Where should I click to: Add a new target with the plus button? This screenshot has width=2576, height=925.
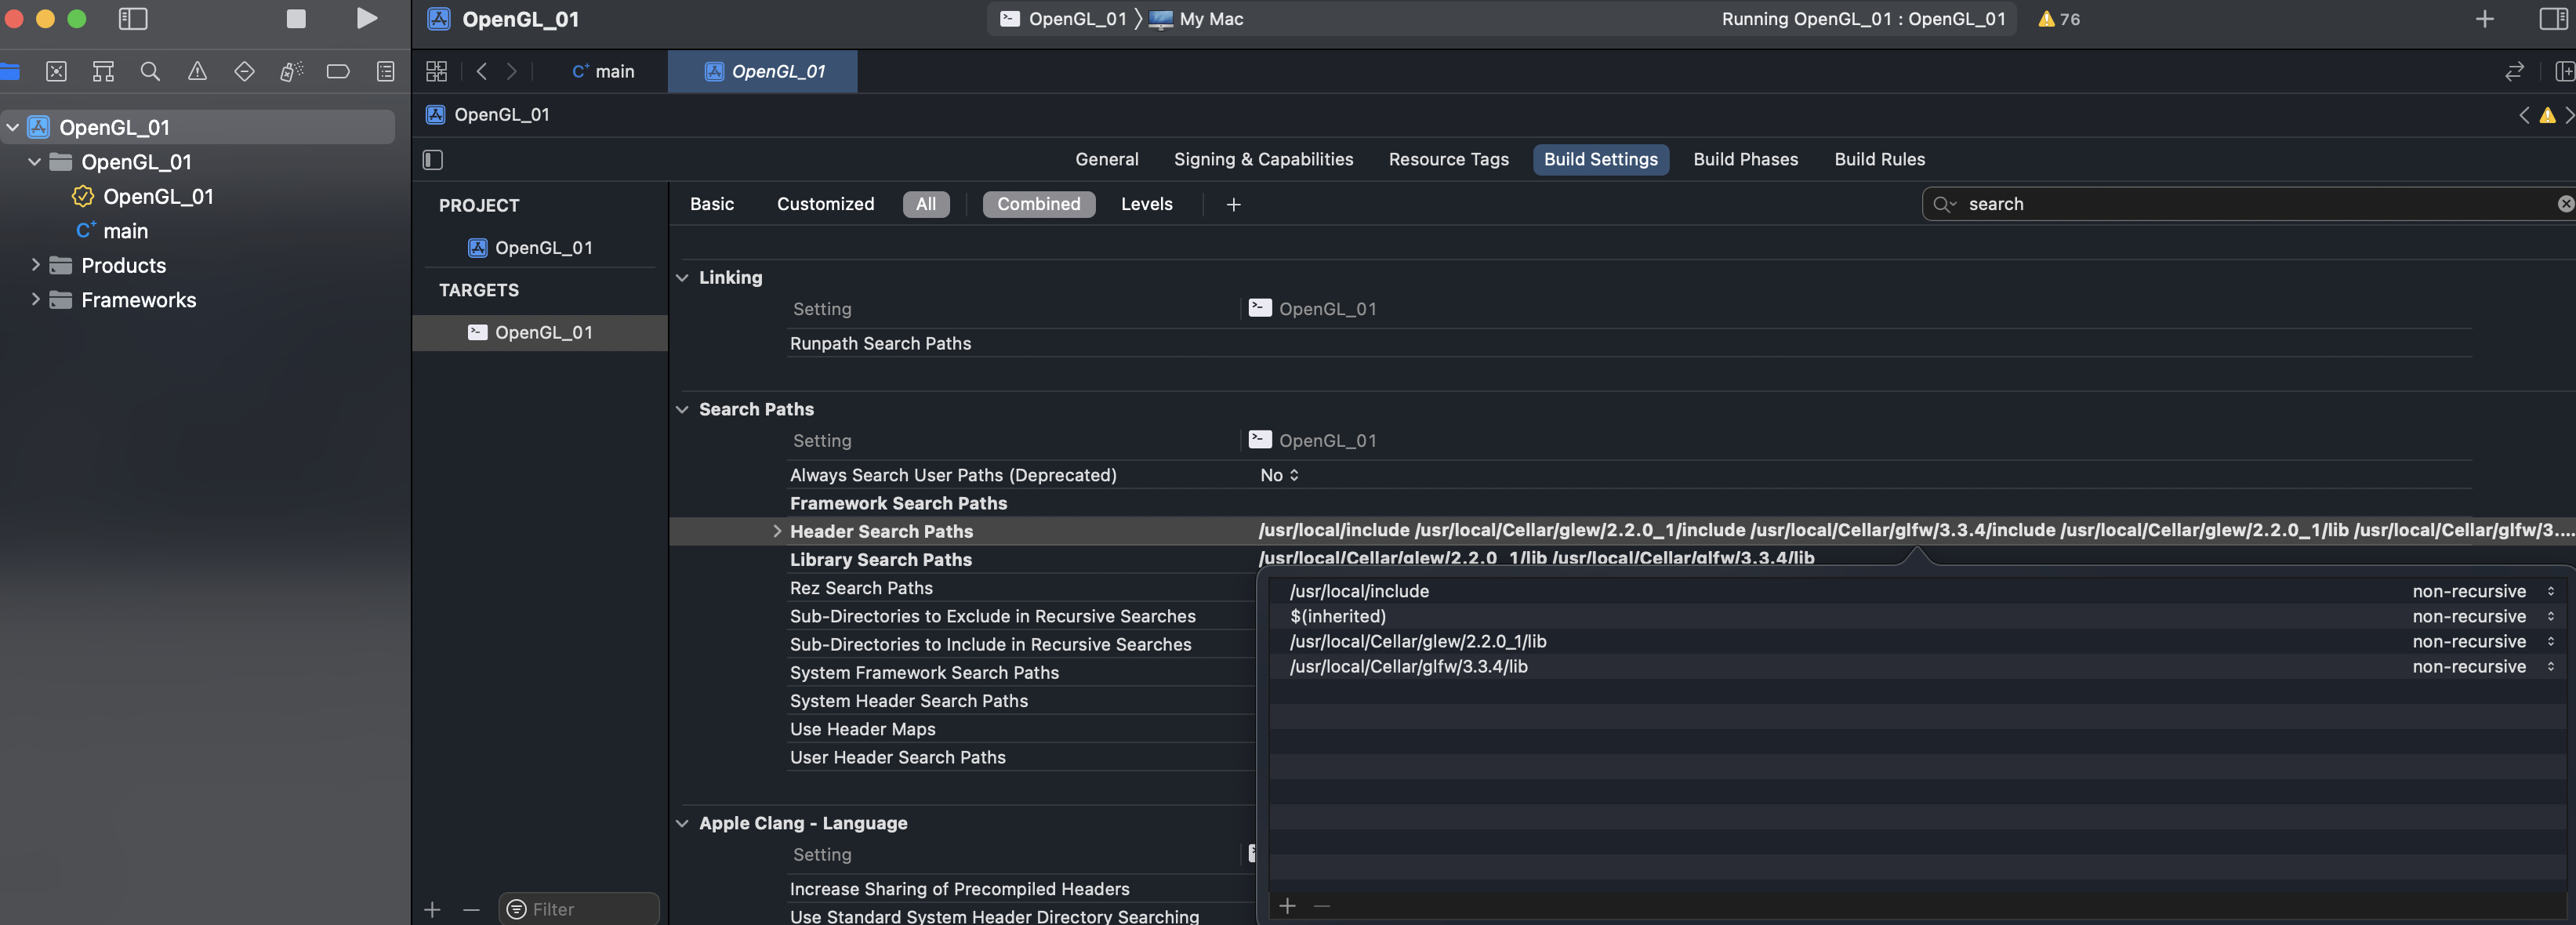[x=432, y=909]
